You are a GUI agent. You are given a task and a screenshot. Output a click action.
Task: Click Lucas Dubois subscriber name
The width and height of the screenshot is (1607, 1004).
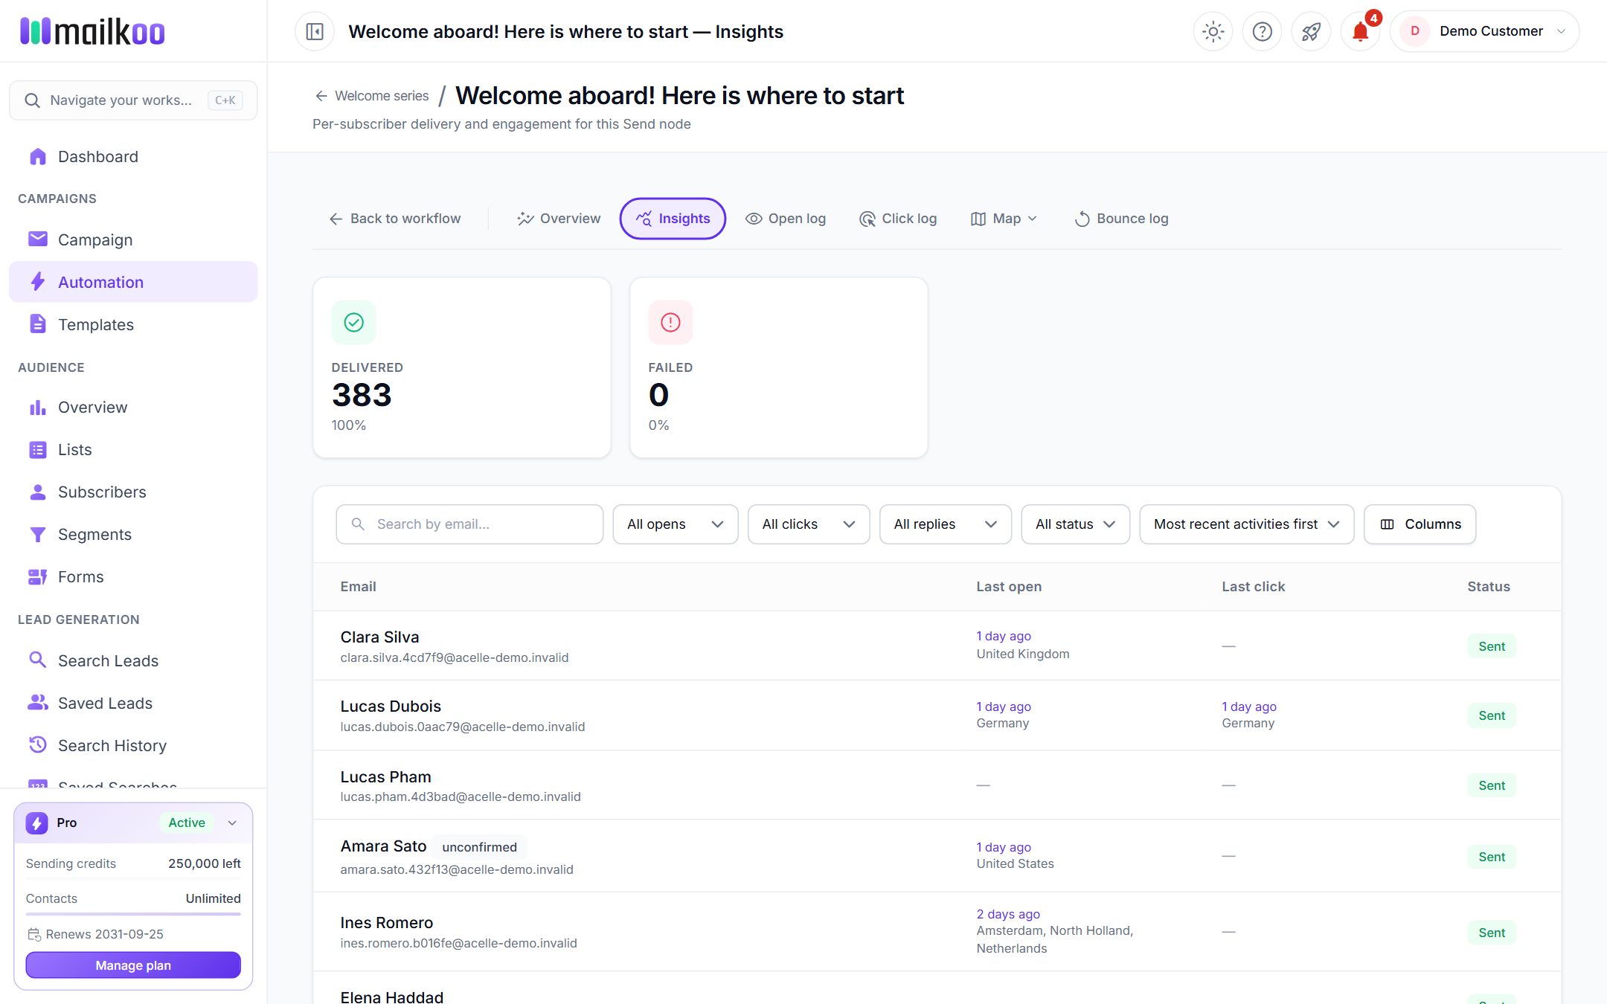[391, 707]
